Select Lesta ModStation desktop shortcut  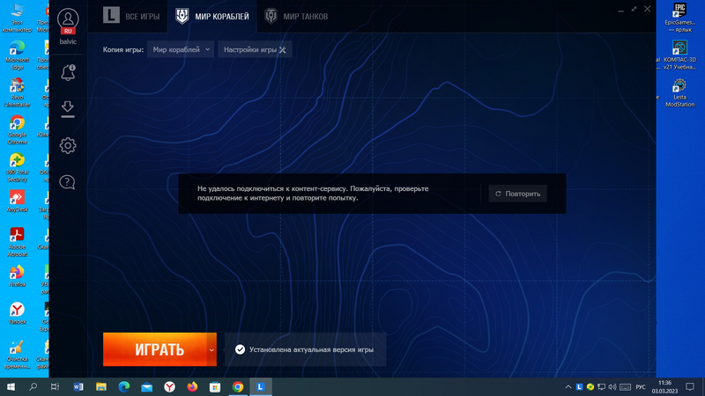click(x=679, y=93)
